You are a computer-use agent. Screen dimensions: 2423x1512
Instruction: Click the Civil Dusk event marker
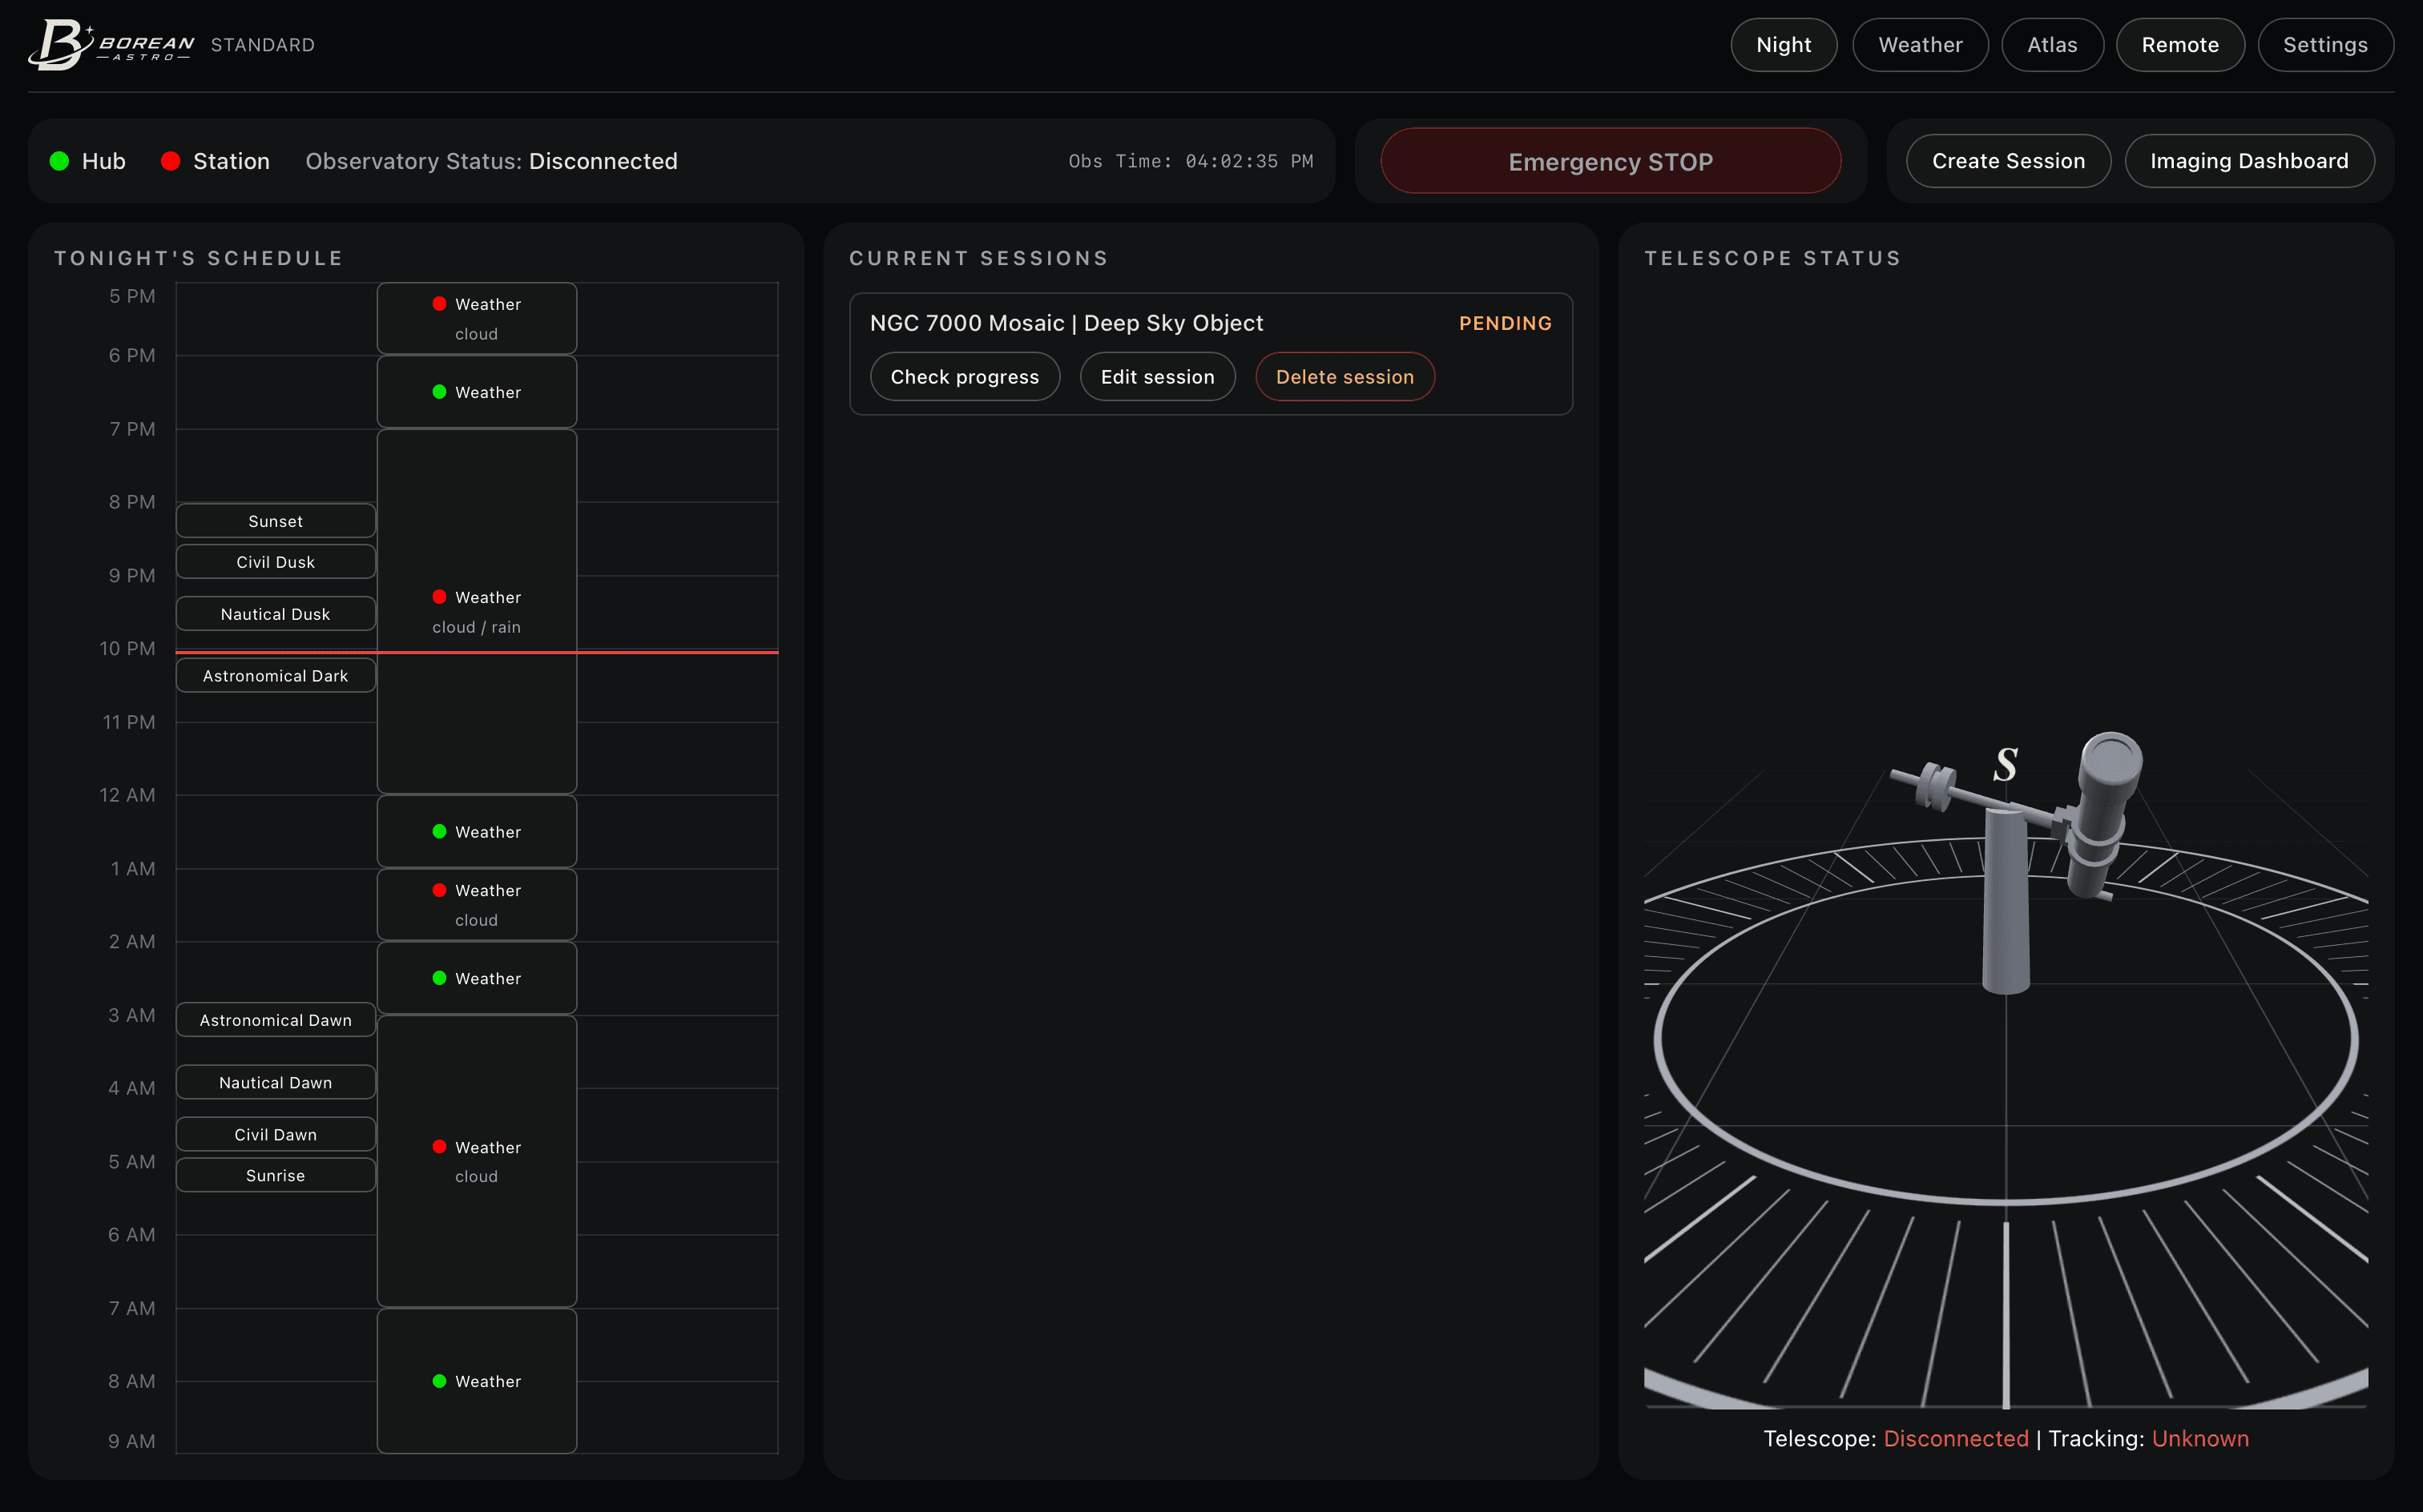click(x=275, y=562)
